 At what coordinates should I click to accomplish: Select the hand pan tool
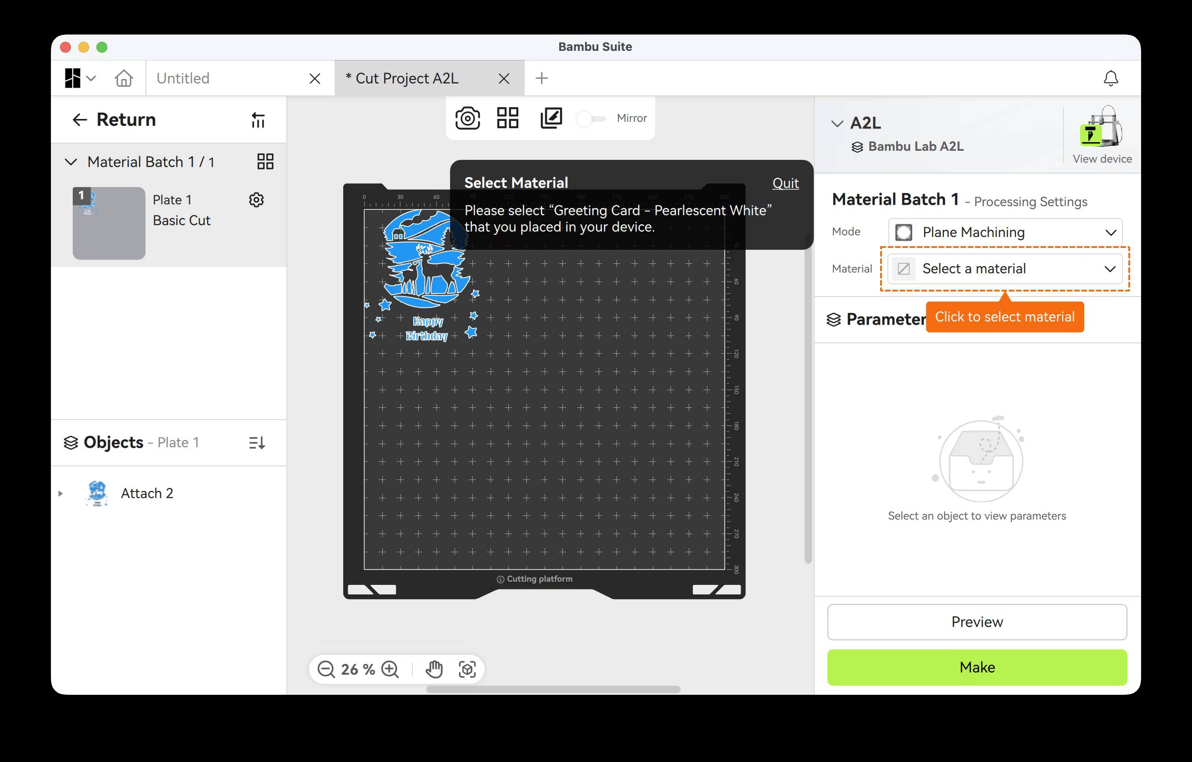pos(434,669)
